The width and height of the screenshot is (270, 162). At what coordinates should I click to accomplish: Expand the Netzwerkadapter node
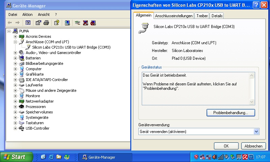pyautogui.click(x=15, y=101)
